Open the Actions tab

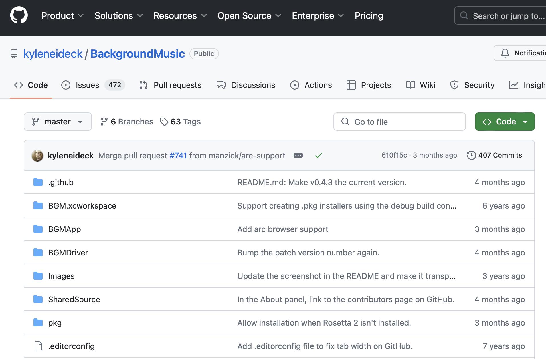tap(311, 85)
